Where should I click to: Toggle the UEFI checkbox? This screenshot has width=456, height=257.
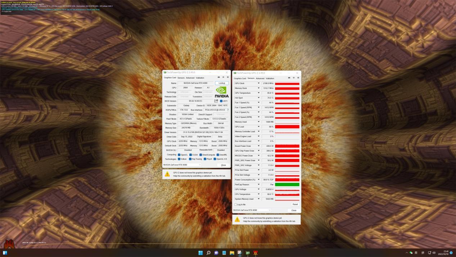(220, 101)
